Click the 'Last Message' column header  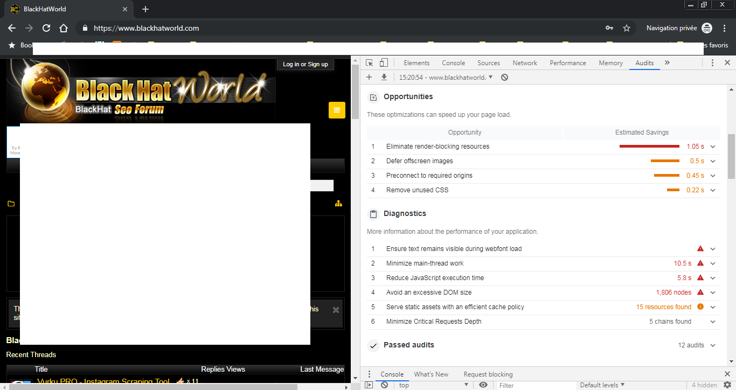[322, 369]
